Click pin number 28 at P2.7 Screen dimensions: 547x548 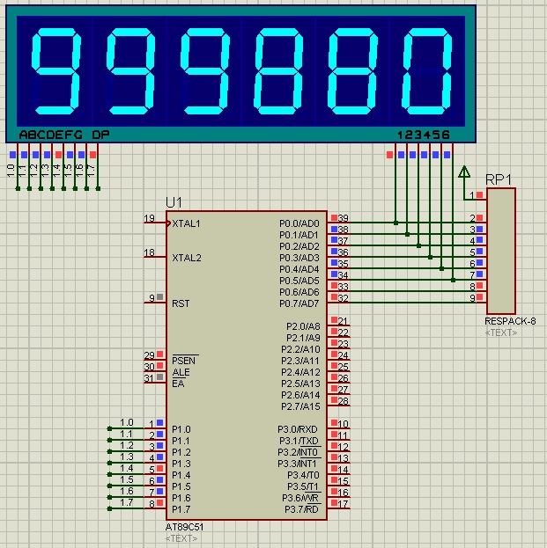344,401
